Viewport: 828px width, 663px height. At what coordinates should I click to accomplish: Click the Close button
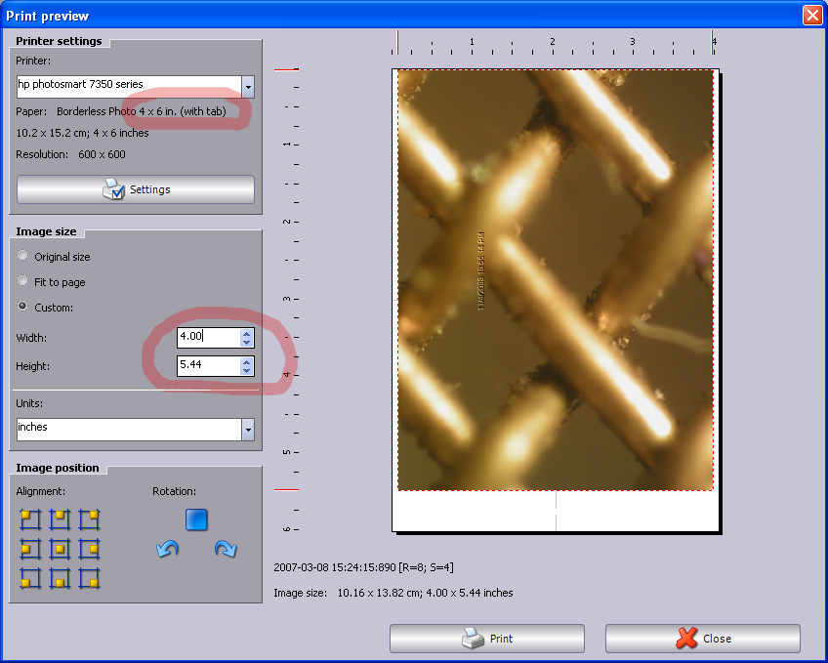tap(703, 639)
